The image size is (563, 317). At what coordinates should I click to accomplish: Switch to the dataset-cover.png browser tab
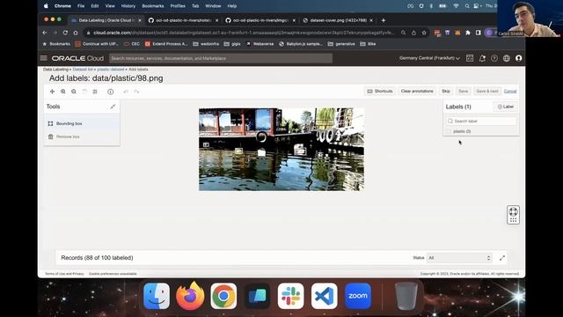(338, 20)
